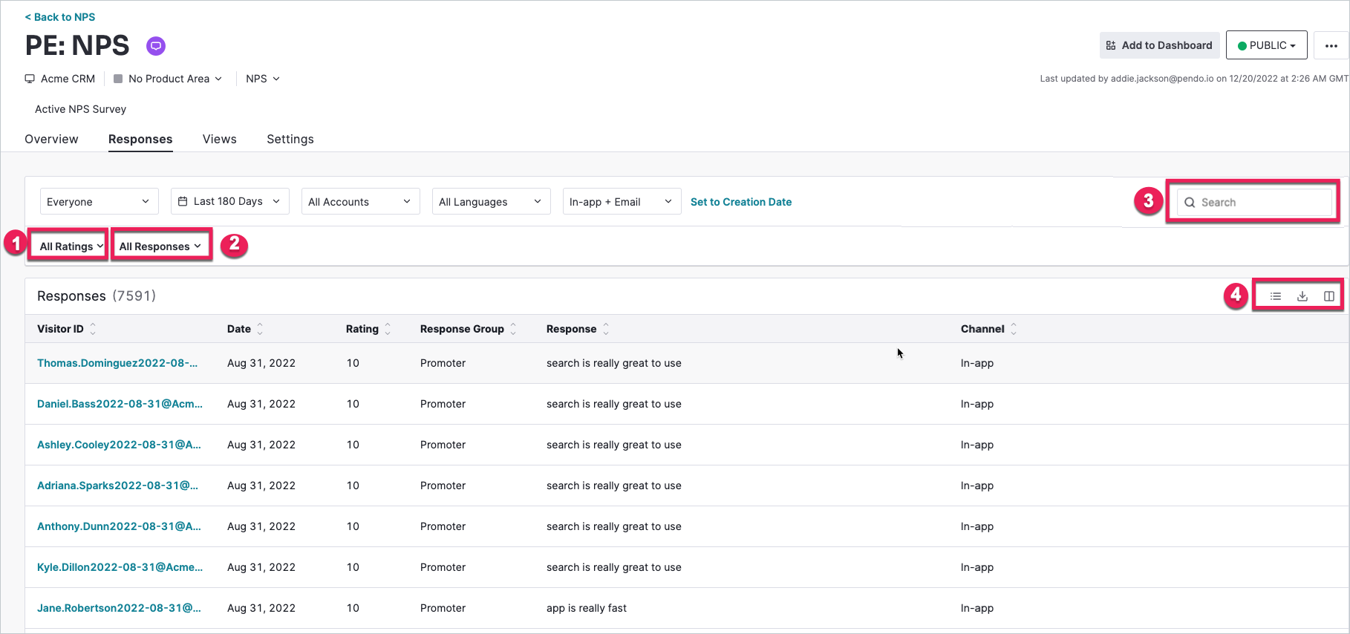Screen dimensions: 1350x634
Task: Open visitor Kyle.Dillon2022-08-31 link
Action: click(x=120, y=567)
